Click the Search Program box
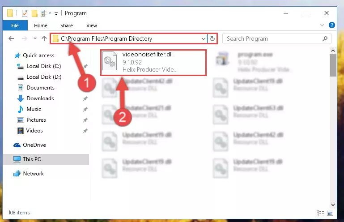The width and height of the screenshot is (344, 222). 276,39
